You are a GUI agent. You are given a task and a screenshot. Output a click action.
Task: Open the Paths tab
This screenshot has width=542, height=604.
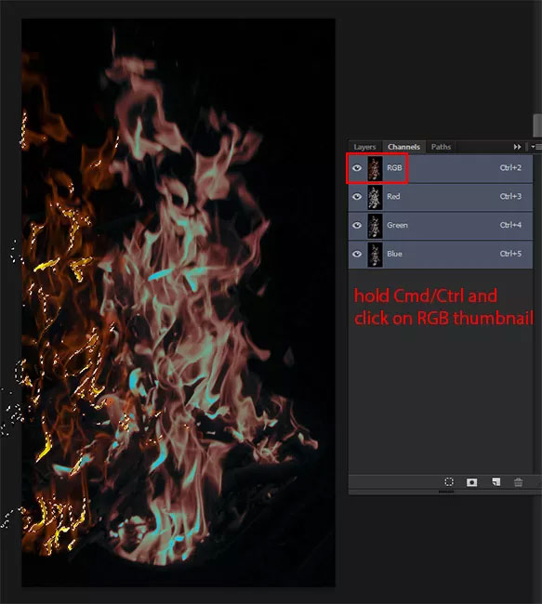click(x=441, y=147)
